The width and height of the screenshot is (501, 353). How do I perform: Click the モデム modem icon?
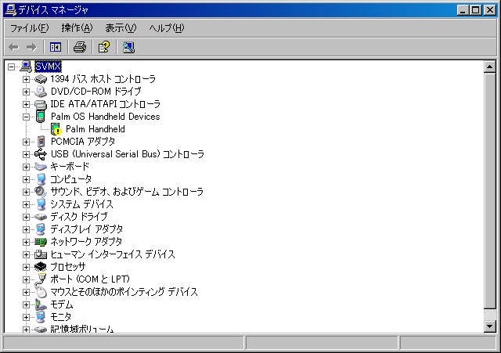click(41, 304)
